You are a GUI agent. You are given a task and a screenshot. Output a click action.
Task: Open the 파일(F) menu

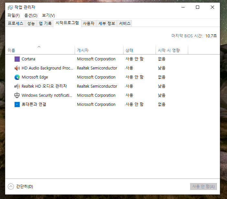(14, 15)
